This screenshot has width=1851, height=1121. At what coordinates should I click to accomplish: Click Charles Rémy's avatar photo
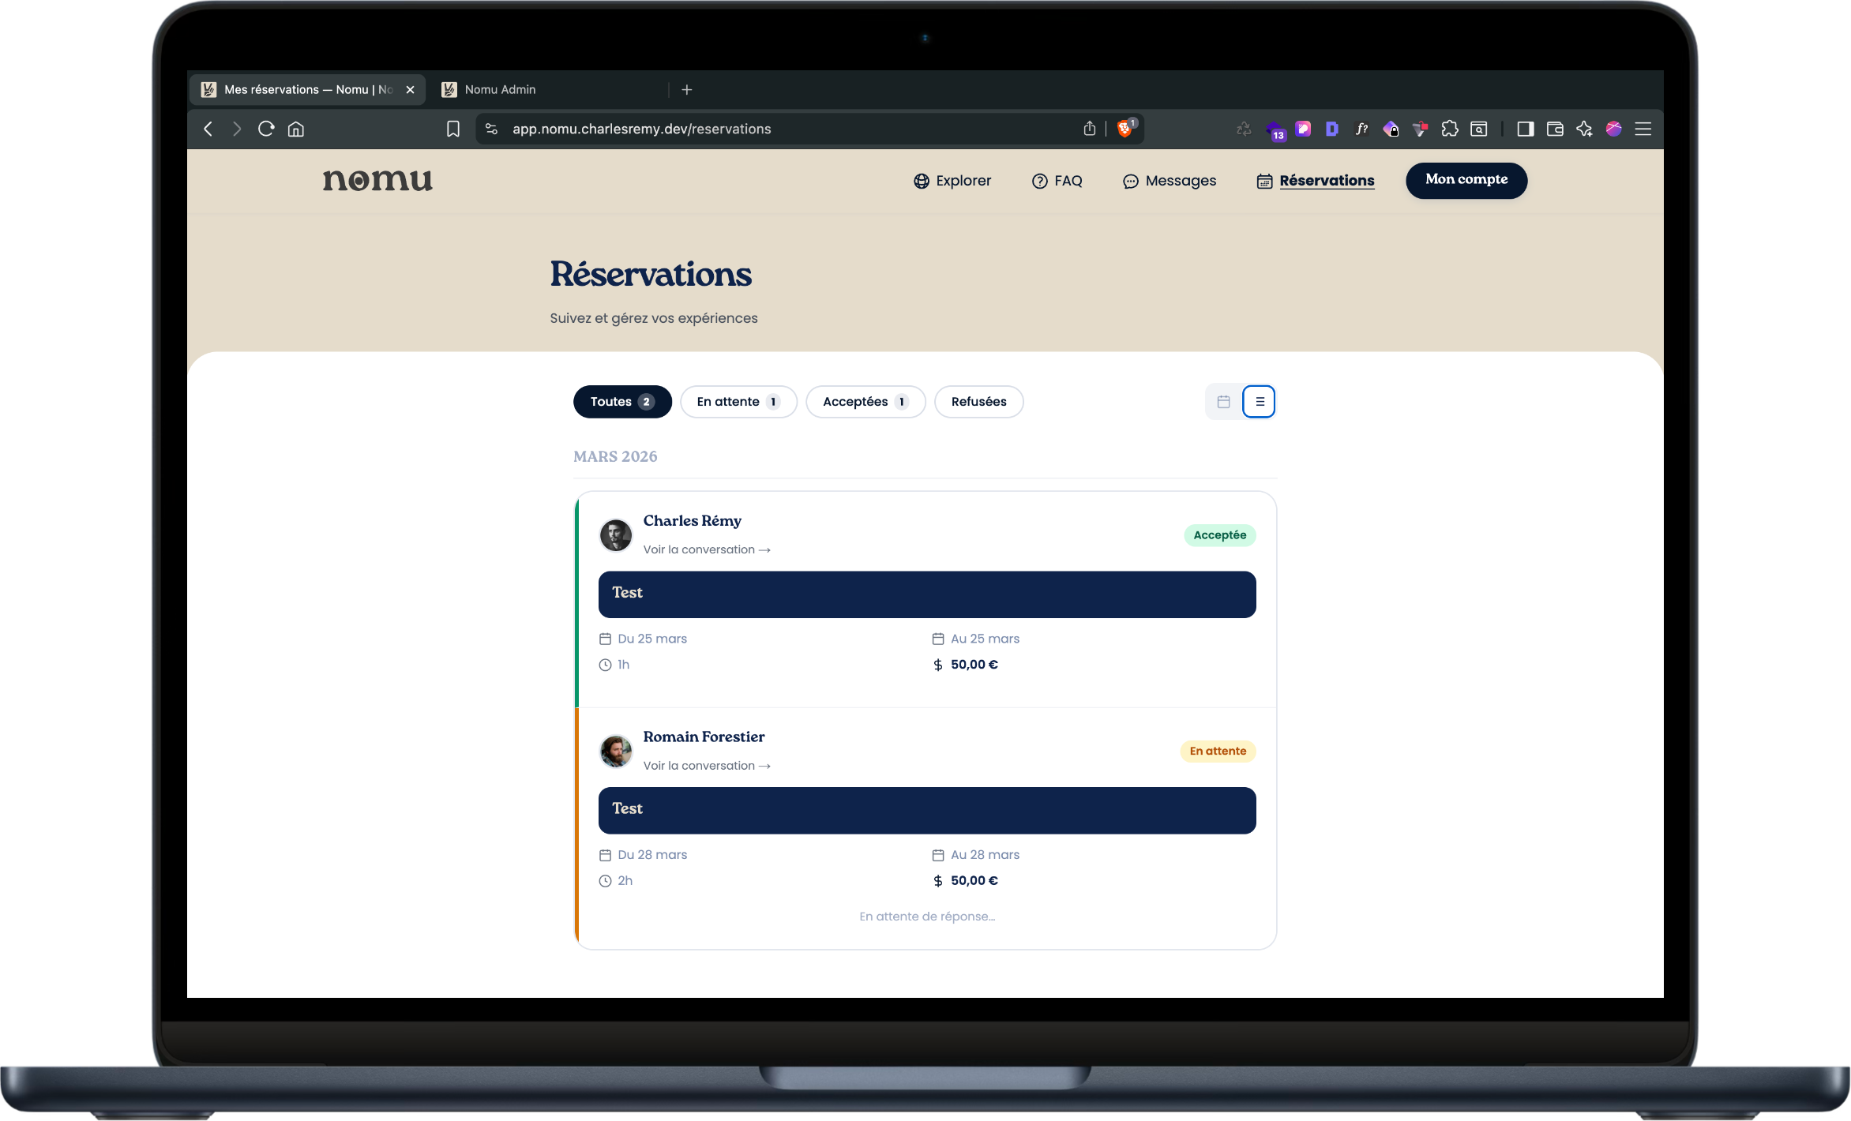pos(616,535)
